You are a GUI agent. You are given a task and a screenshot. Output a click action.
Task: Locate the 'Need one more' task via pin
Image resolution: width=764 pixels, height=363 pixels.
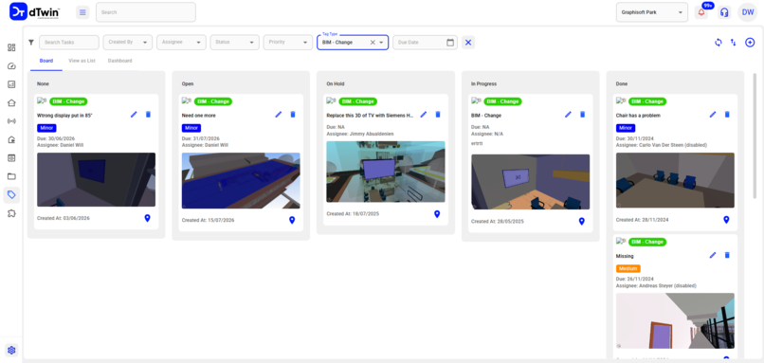coord(292,220)
